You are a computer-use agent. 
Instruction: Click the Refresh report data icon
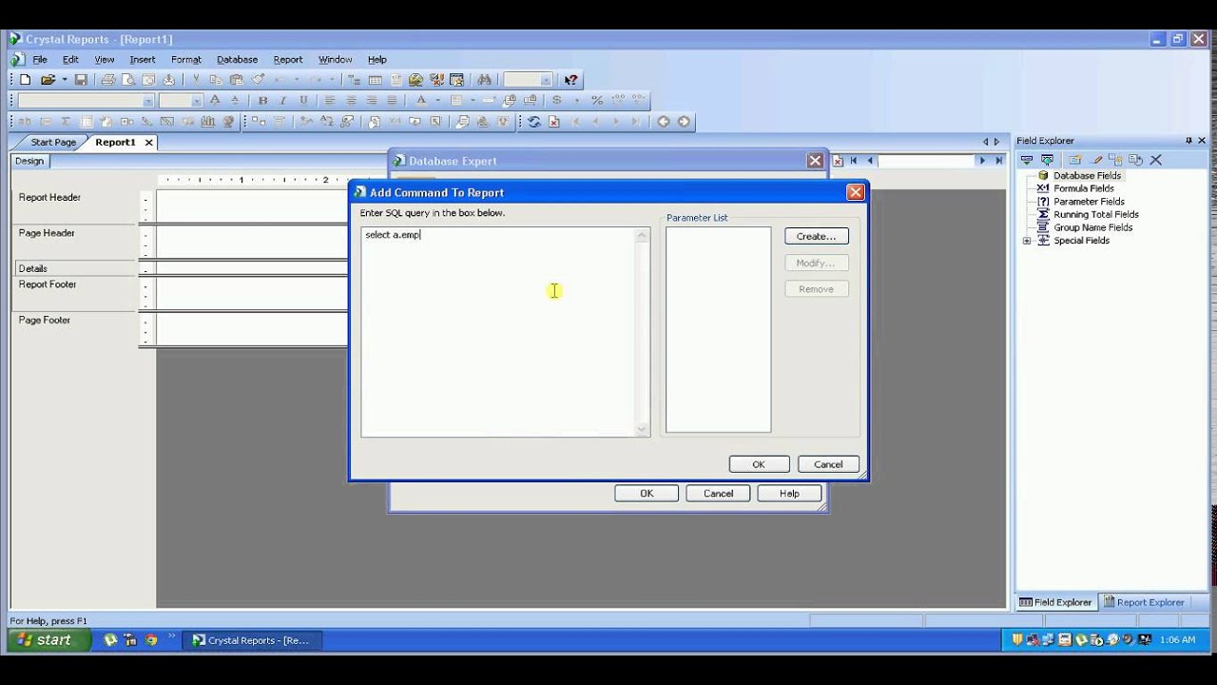[533, 121]
